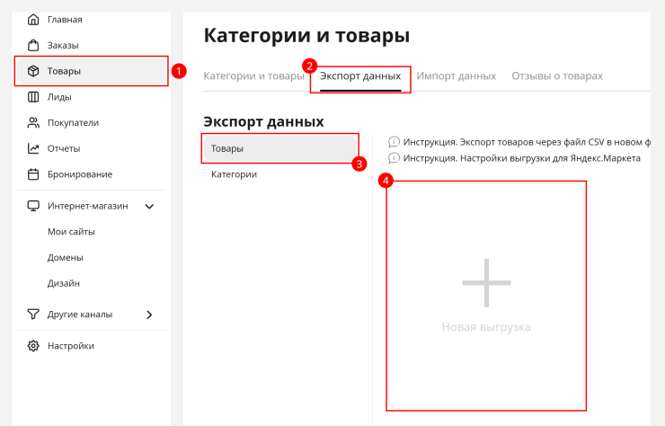665x426 pixels.
Task: Click the large plus icon for new export
Action: click(x=486, y=282)
